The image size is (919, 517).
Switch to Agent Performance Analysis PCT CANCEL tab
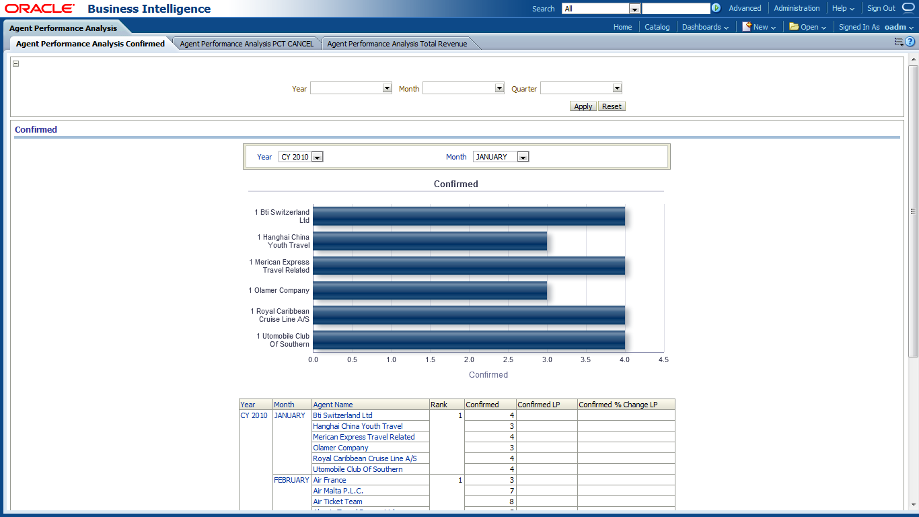tap(246, 44)
